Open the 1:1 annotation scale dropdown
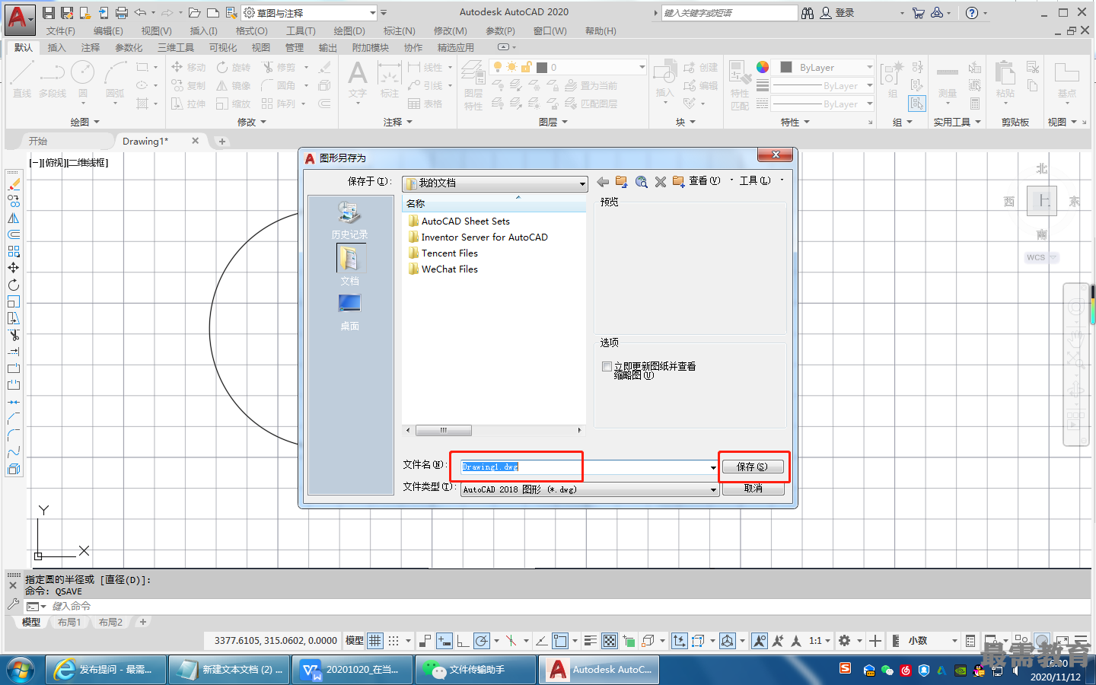This screenshot has width=1096, height=685. [x=819, y=641]
